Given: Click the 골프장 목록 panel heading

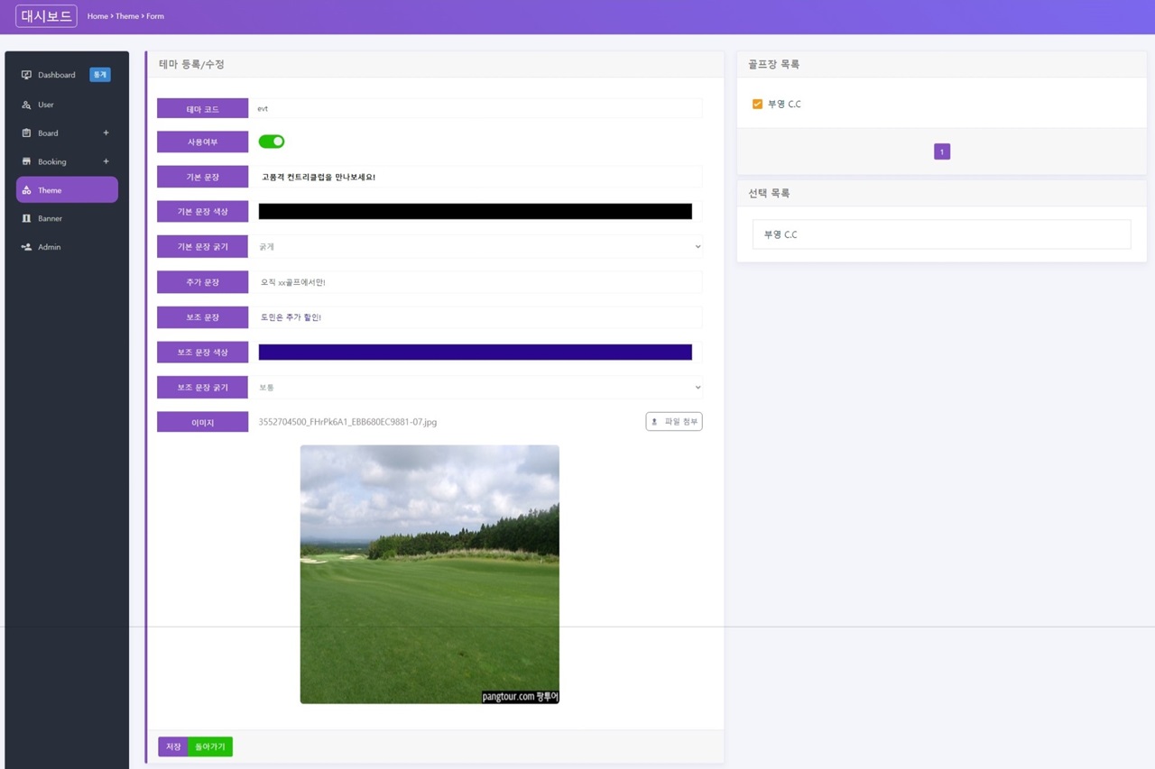Looking at the screenshot, I should [773, 65].
